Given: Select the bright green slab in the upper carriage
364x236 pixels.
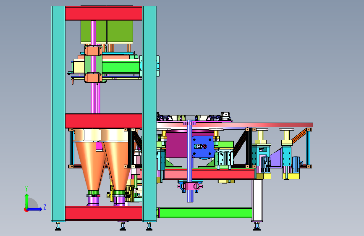Looking at the screenshot, I should pyautogui.click(x=121, y=68).
